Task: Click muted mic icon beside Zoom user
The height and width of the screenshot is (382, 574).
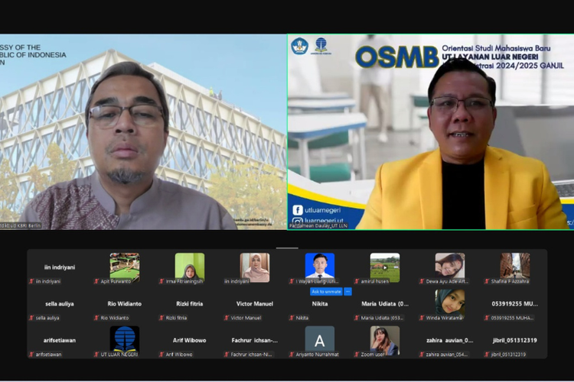Action: pyautogui.click(x=358, y=354)
